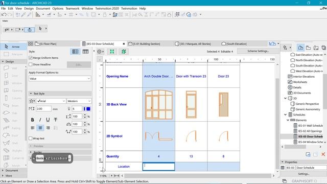Collapse the Text Style section
Image resolution: width=327 pixels, height=184 pixels.
coord(31,94)
